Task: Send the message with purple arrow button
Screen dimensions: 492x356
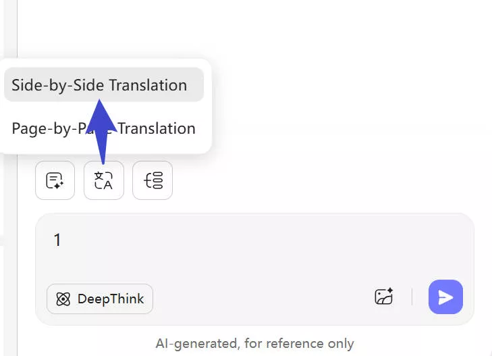Action: [445, 297]
